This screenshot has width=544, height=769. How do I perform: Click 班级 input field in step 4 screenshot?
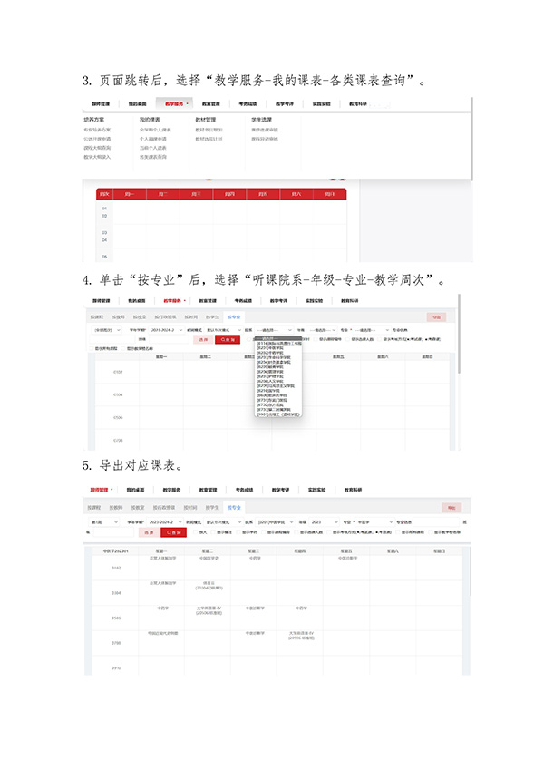pos(168,339)
